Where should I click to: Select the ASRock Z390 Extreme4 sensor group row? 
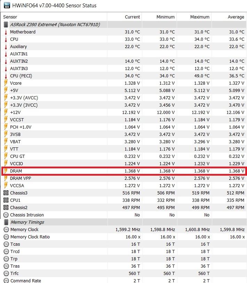pyautogui.click(x=124, y=24)
